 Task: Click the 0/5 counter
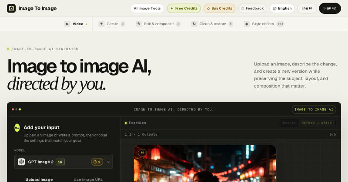pyautogui.click(x=332, y=134)
